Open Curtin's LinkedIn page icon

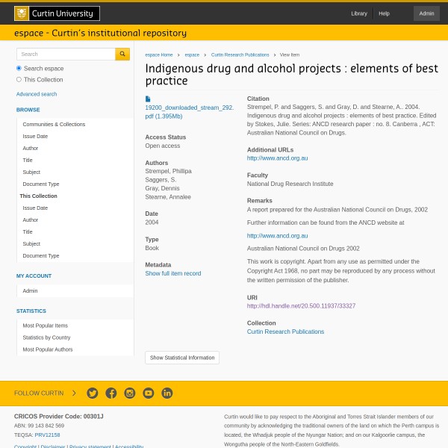point(167,393)
